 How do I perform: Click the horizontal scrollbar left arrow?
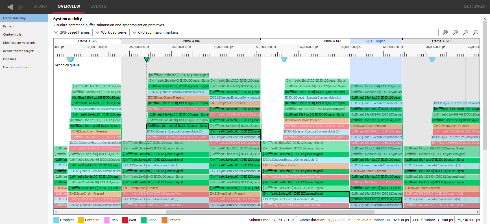(x=56, y=212)
